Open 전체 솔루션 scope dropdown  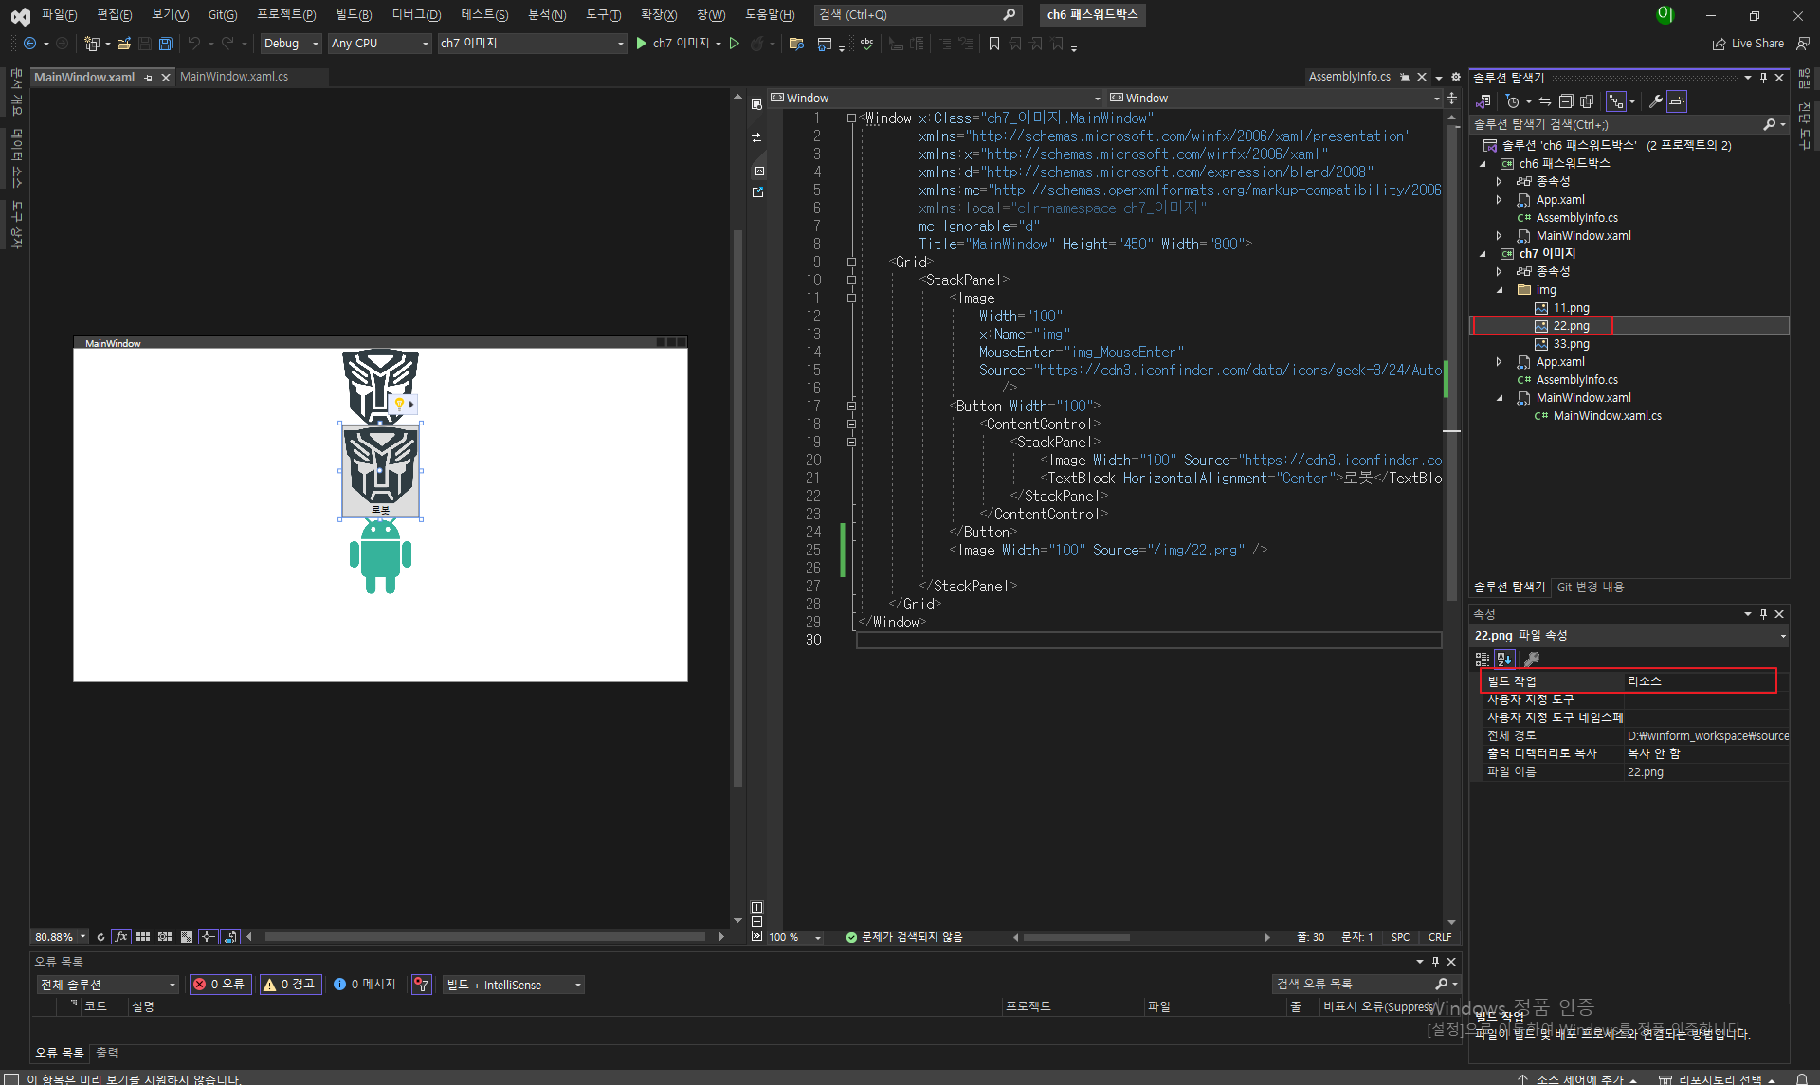pyautogui.click(x=107, y=986)
